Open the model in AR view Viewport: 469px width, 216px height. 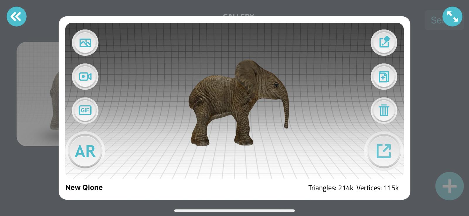[x=85, y=151]
